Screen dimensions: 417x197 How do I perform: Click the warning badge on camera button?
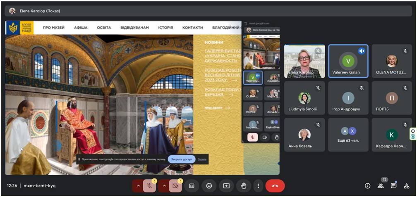pos(180,181)
